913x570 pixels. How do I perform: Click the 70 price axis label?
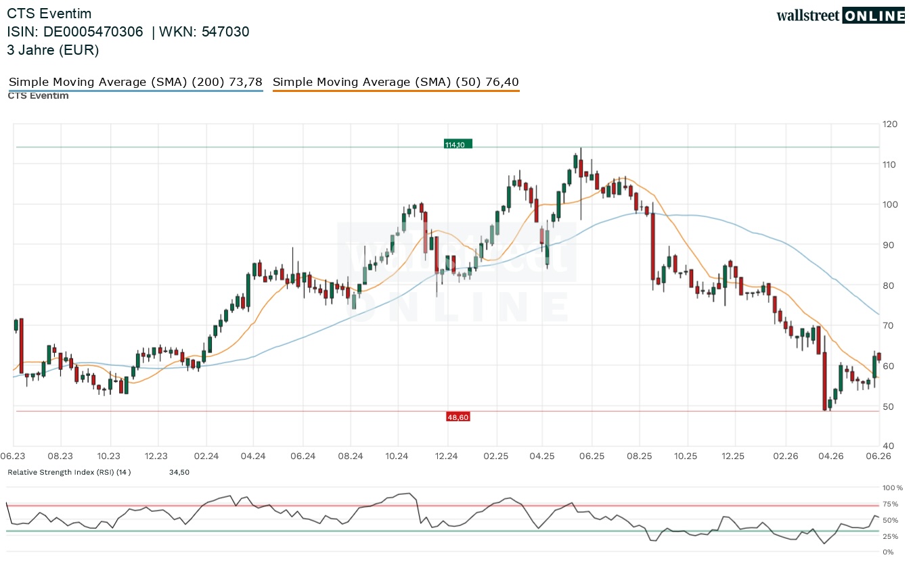(x=888, y=326)
